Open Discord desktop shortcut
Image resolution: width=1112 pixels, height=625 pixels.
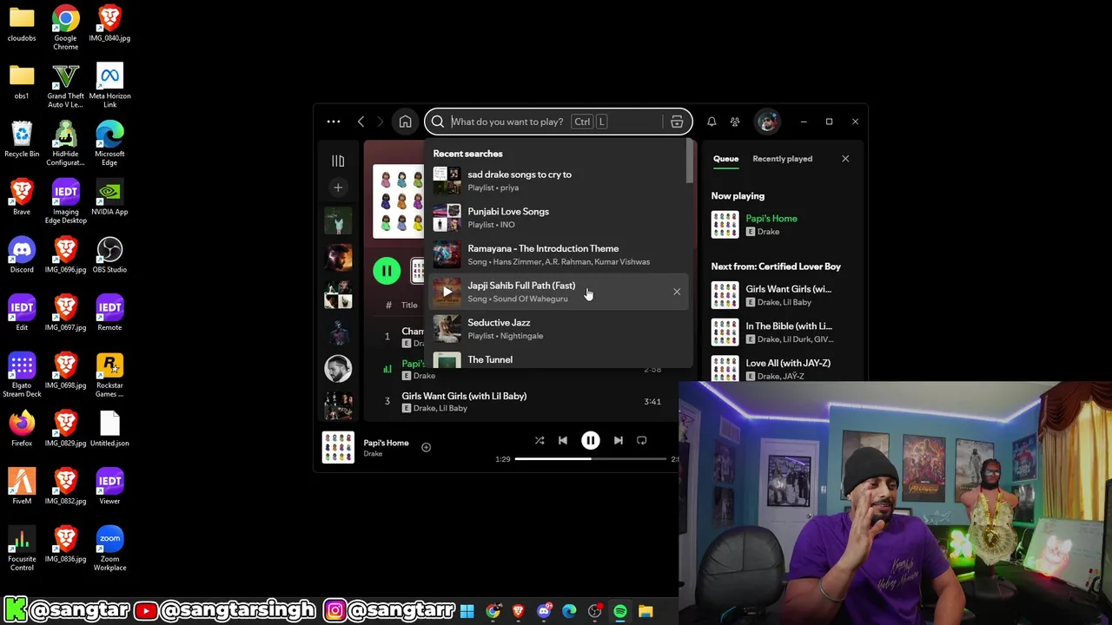tap(22, 256)
